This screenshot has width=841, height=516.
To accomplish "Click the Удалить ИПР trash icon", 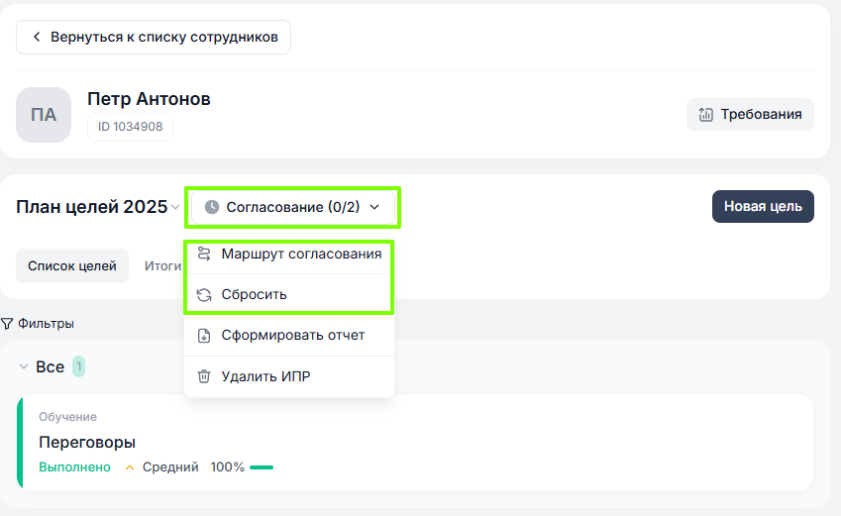I will pyautogui.click(x=204, y=376).
